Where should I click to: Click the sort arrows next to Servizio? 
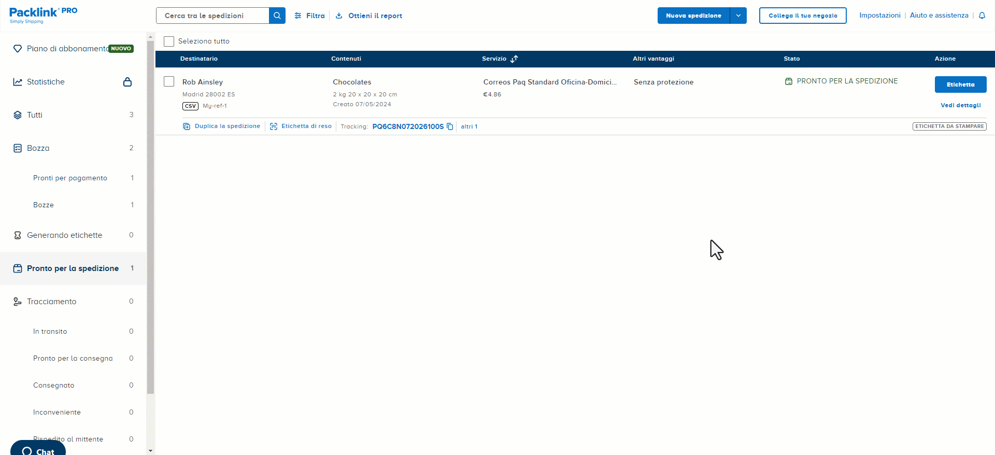pos(514,59)
